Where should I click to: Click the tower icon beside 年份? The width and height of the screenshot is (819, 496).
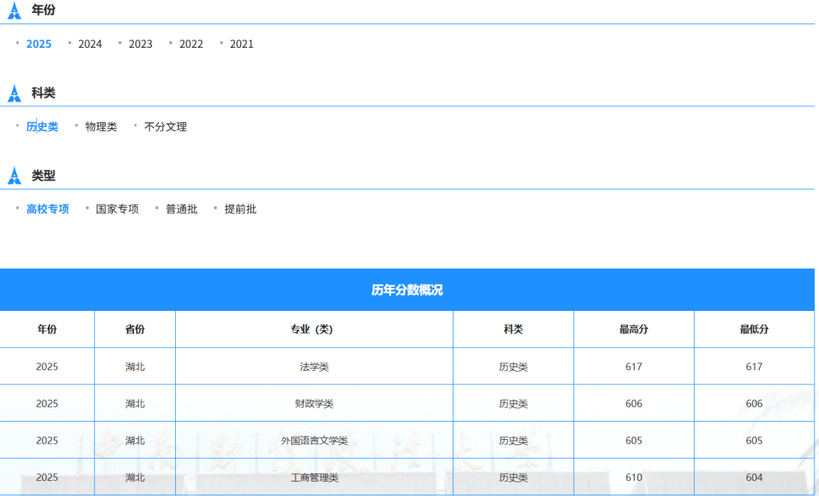click(x=14, y=10)
